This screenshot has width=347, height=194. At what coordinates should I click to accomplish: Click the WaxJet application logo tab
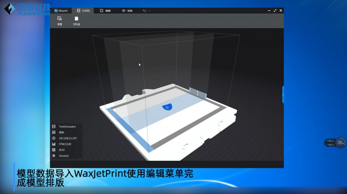(61, 10)
